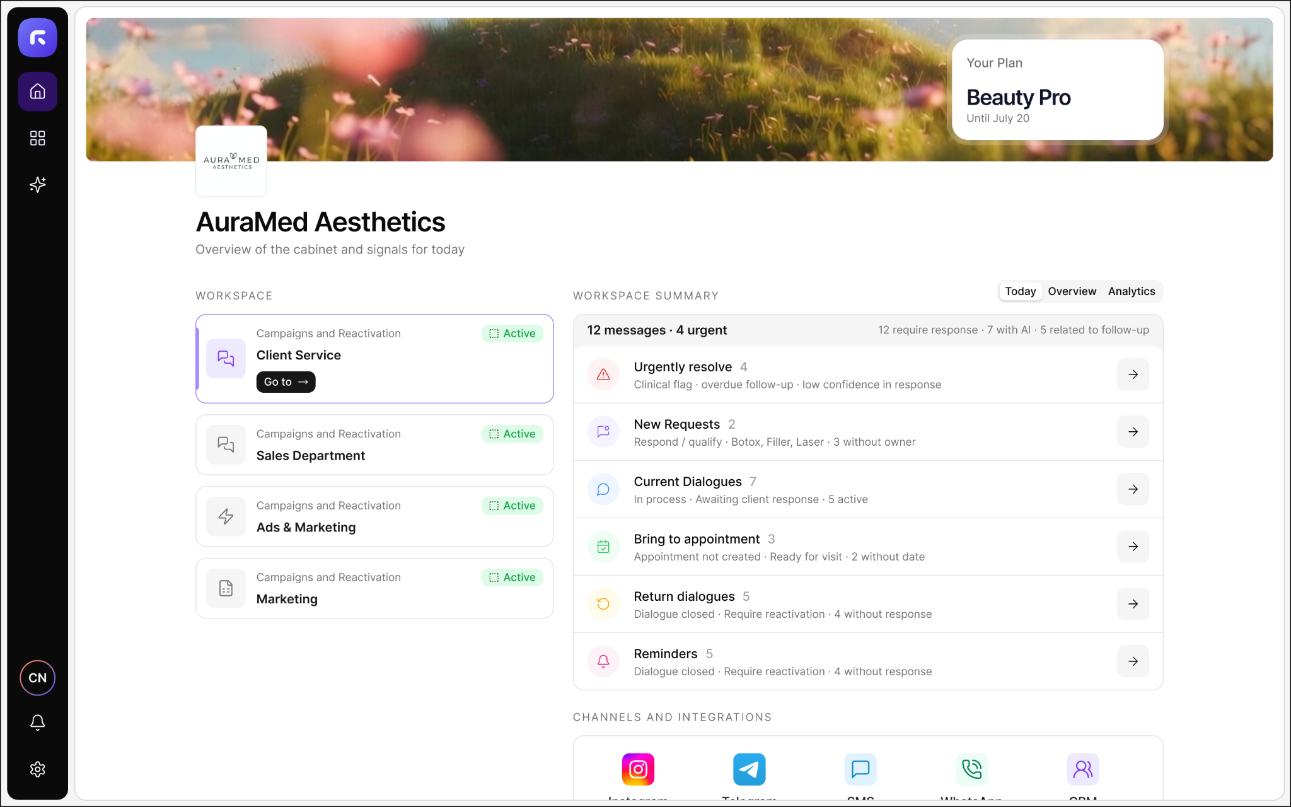Open the SMS channel icon
Viewport: 1291px width, 807px height.
(x=860, y=769)
